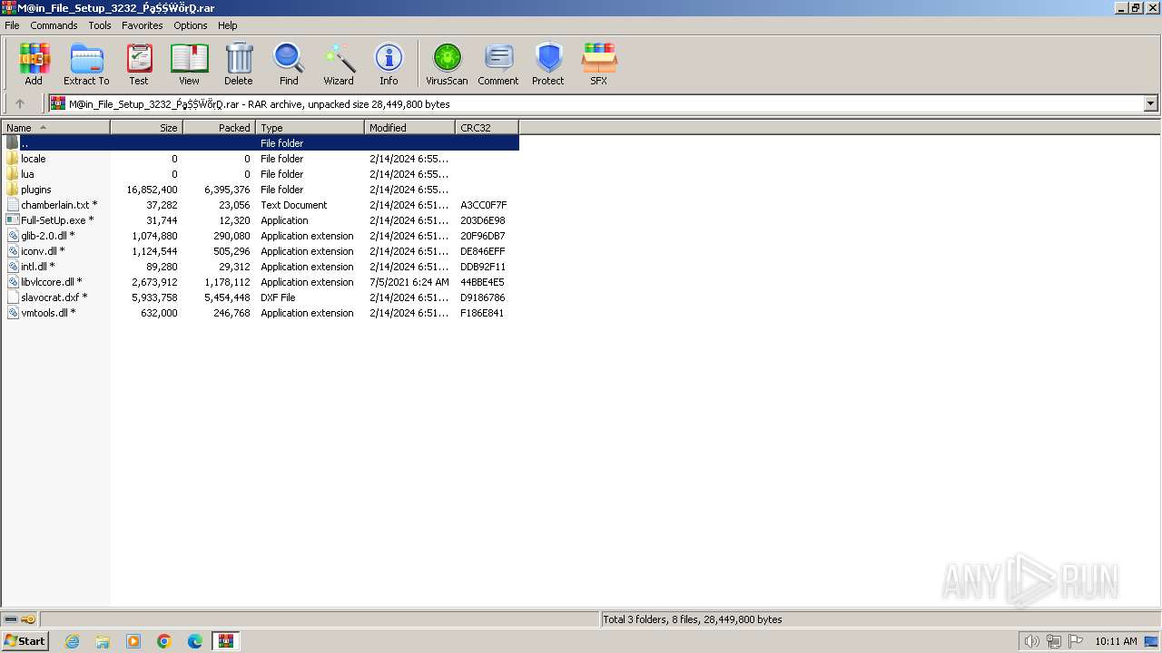Click the Add toolbar icon

(34, 64)
